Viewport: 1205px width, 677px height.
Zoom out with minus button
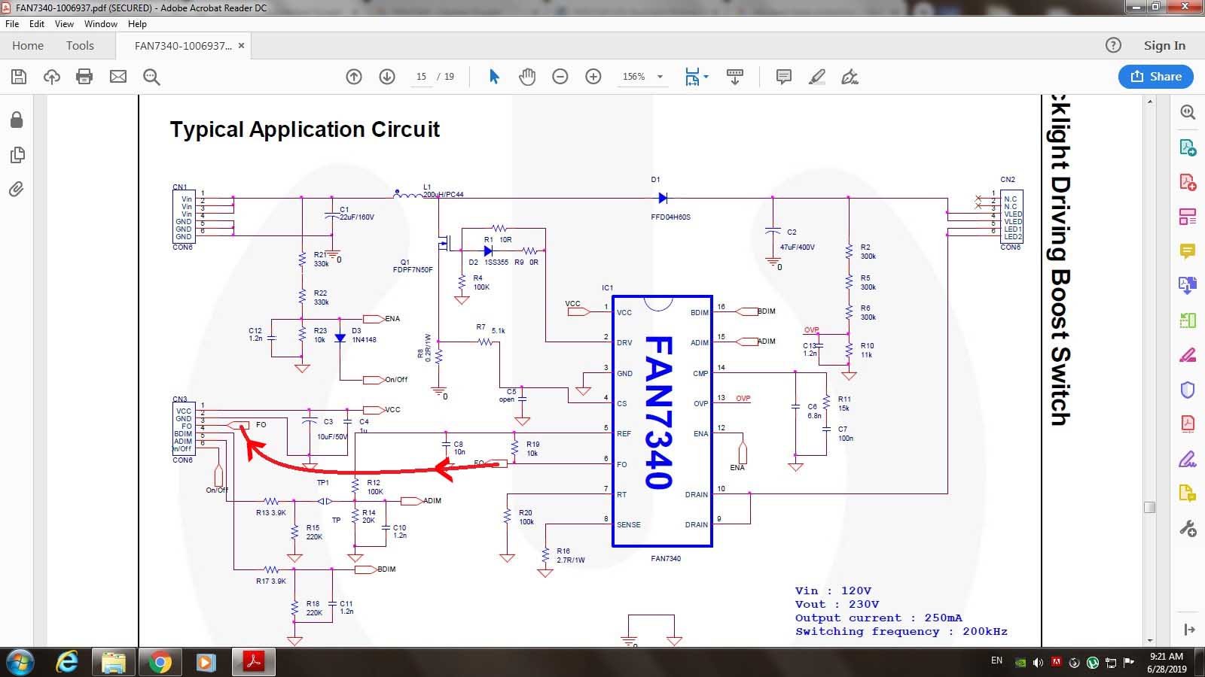point(560,77)
